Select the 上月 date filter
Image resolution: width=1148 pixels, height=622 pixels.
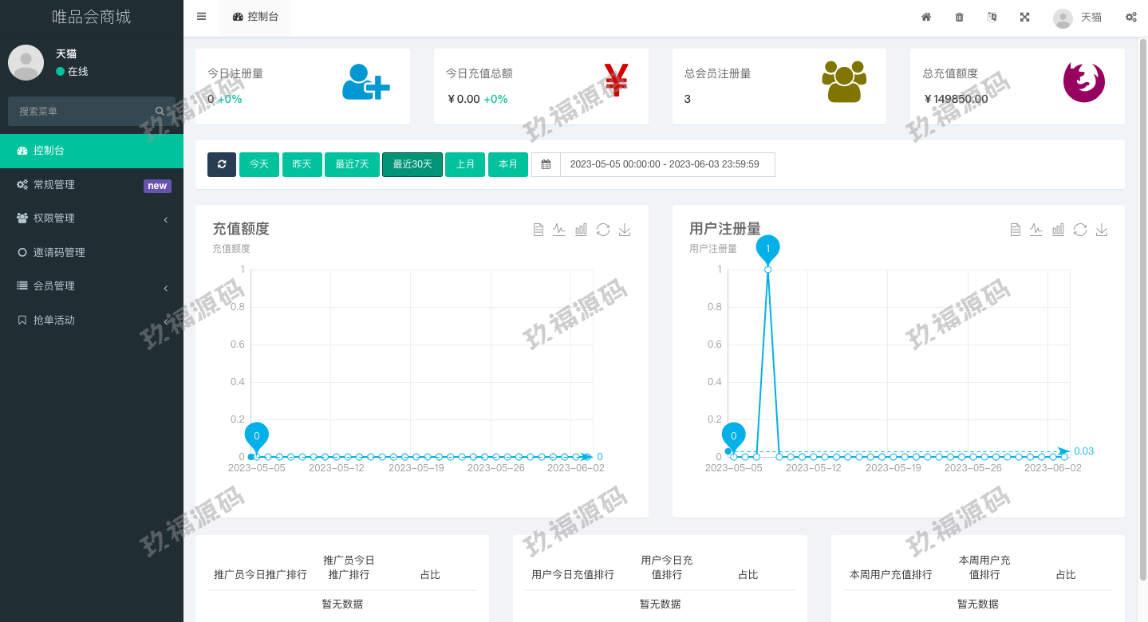(465, 164)
